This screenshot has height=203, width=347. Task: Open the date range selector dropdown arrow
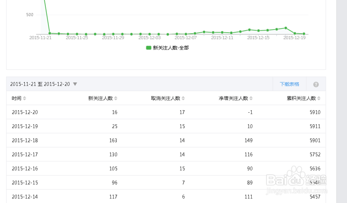point(75,84)
